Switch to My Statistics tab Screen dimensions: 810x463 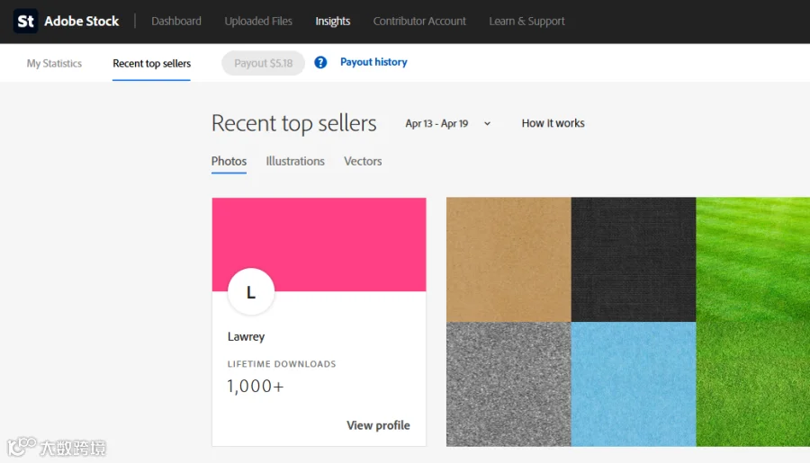pyautogui.click(x=54, y=64)
